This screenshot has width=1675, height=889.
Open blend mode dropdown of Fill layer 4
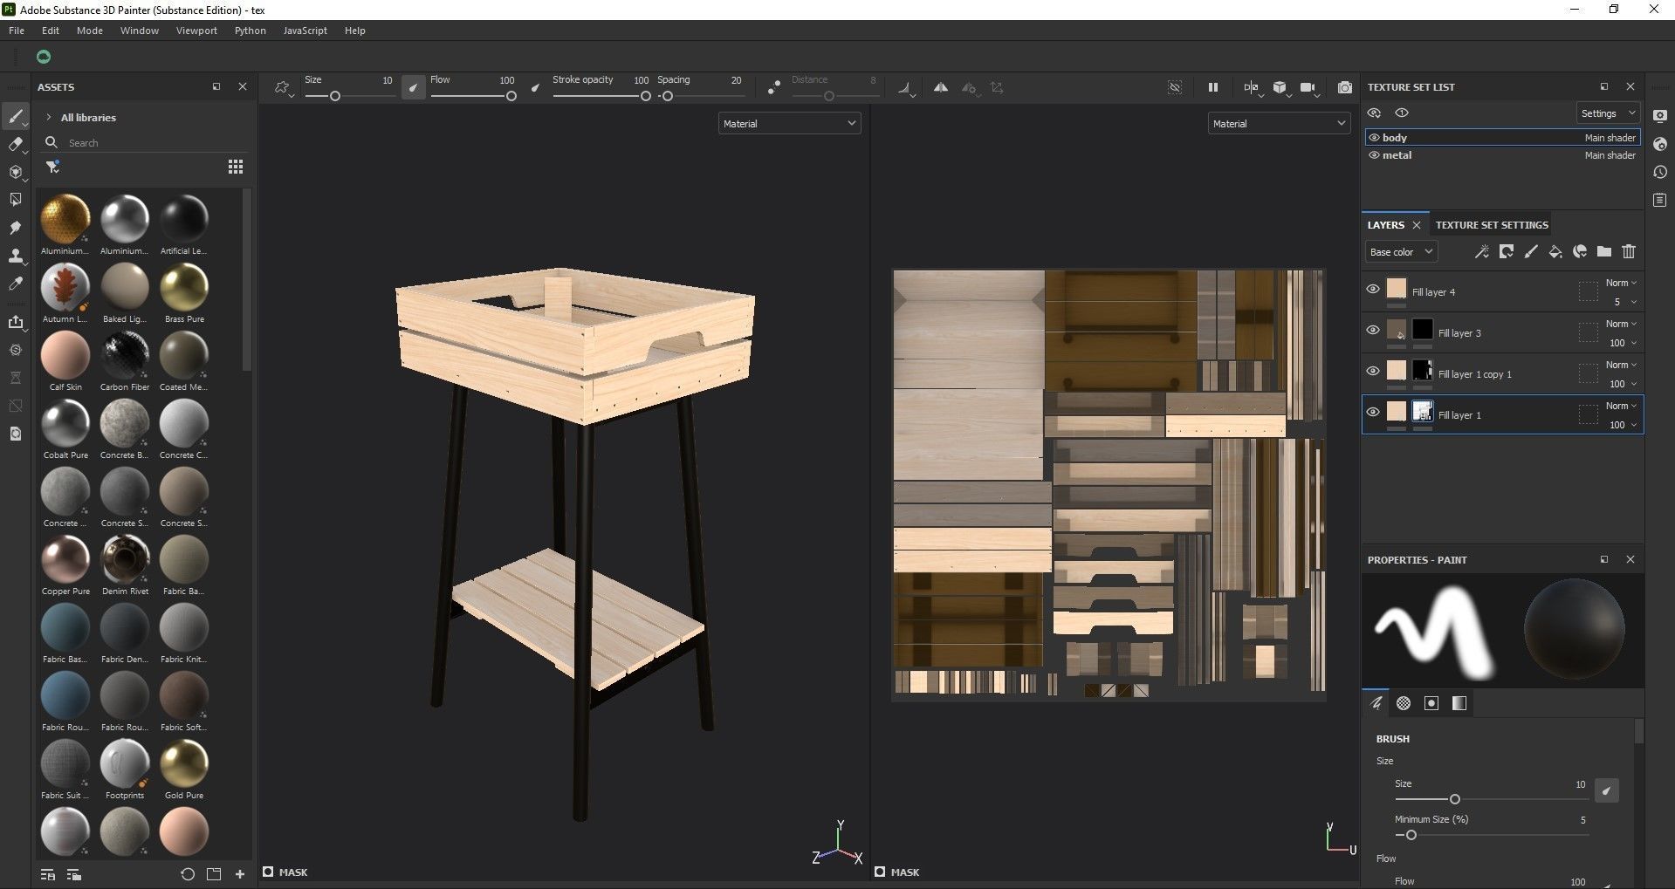tap(1621, 283)
